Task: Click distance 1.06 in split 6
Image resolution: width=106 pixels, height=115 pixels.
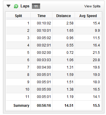Action: tap(70, 60)
